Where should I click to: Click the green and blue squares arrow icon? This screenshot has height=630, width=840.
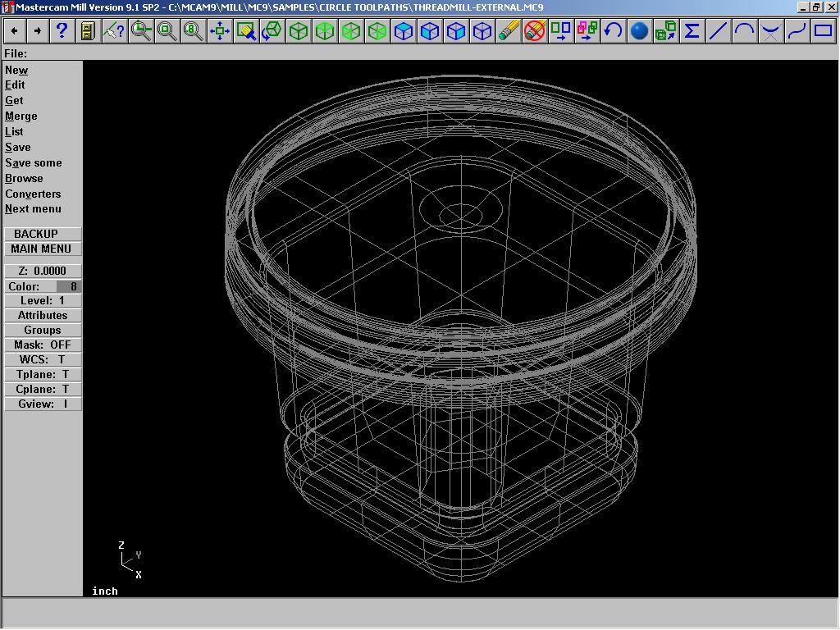point(561,31)
